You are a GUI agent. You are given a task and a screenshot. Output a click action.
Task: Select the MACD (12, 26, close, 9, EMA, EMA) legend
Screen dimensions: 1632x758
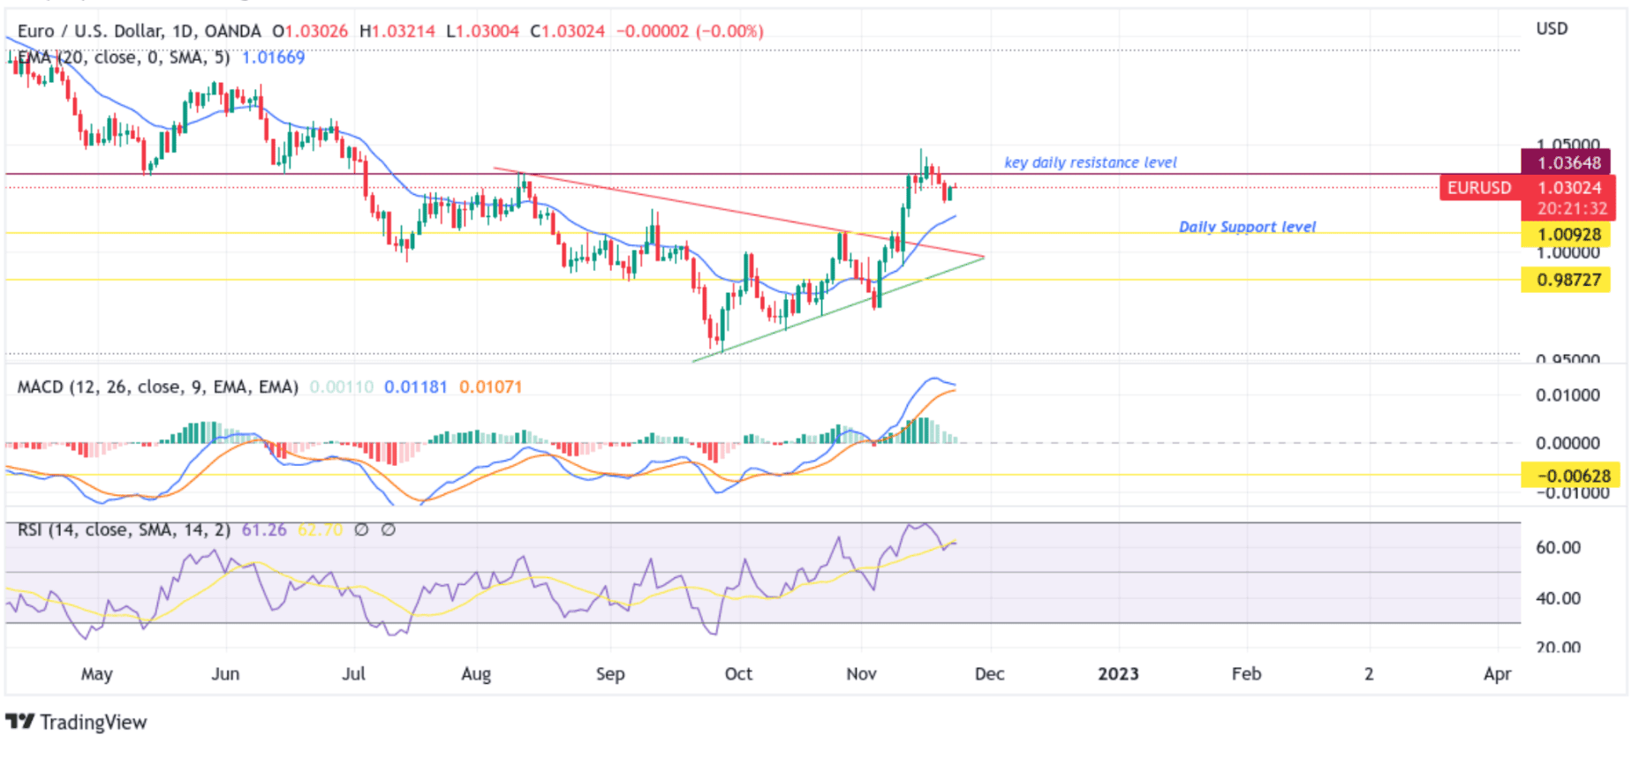[158, 387]
